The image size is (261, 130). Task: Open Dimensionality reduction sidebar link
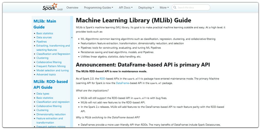(51, 114)
